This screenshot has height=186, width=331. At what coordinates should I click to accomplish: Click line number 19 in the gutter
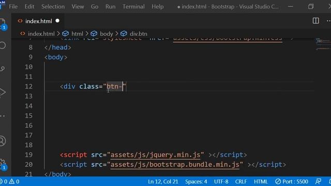pos(29,155)
